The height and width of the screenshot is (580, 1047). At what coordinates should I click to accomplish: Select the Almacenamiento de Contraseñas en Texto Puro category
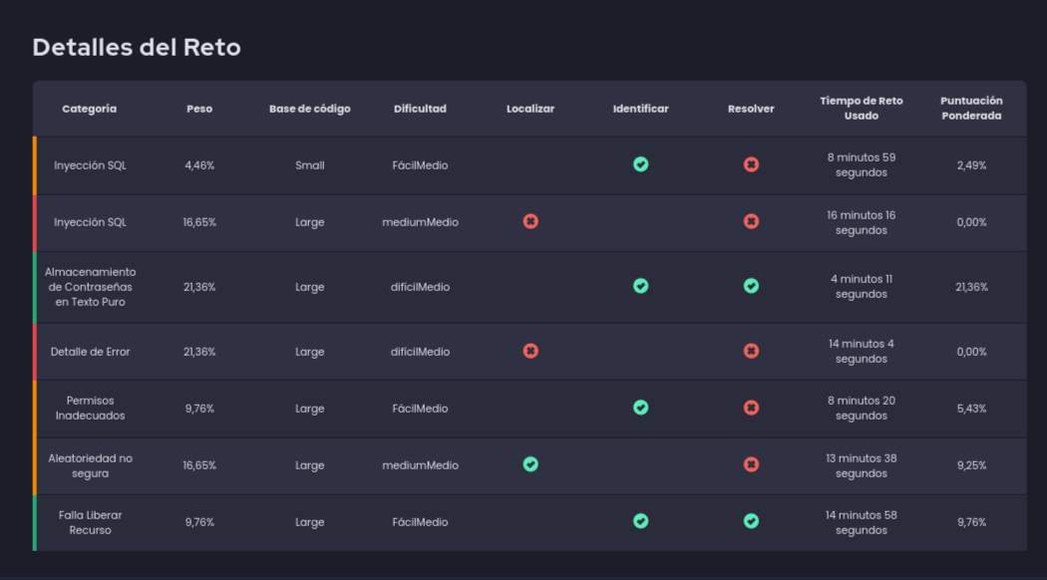point(90,287)
